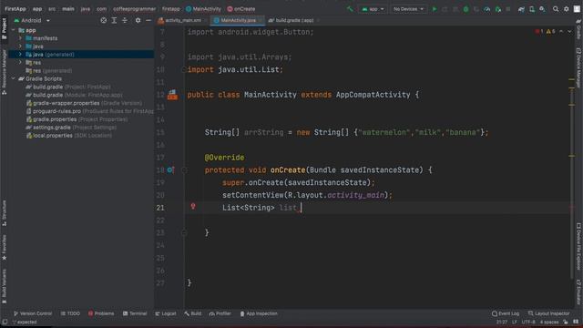The width and height of the screenshot is (583, 328).
Task: Open the Terminal tool tab
Action: 135,313
